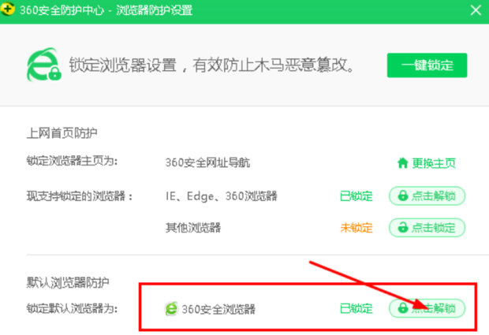Click IE、Edge、360浏览器 text
Image resolution: width=489 pixels, height=335 pixels.
click(x=221, y=196)
